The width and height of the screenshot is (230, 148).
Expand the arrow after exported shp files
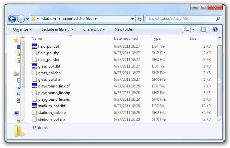coord(96,19)
